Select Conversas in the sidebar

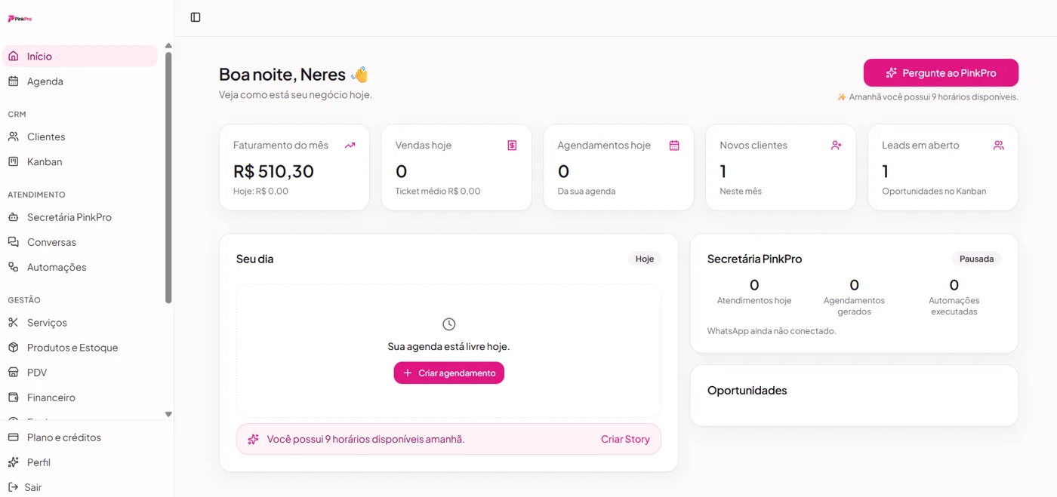[80, 242]
